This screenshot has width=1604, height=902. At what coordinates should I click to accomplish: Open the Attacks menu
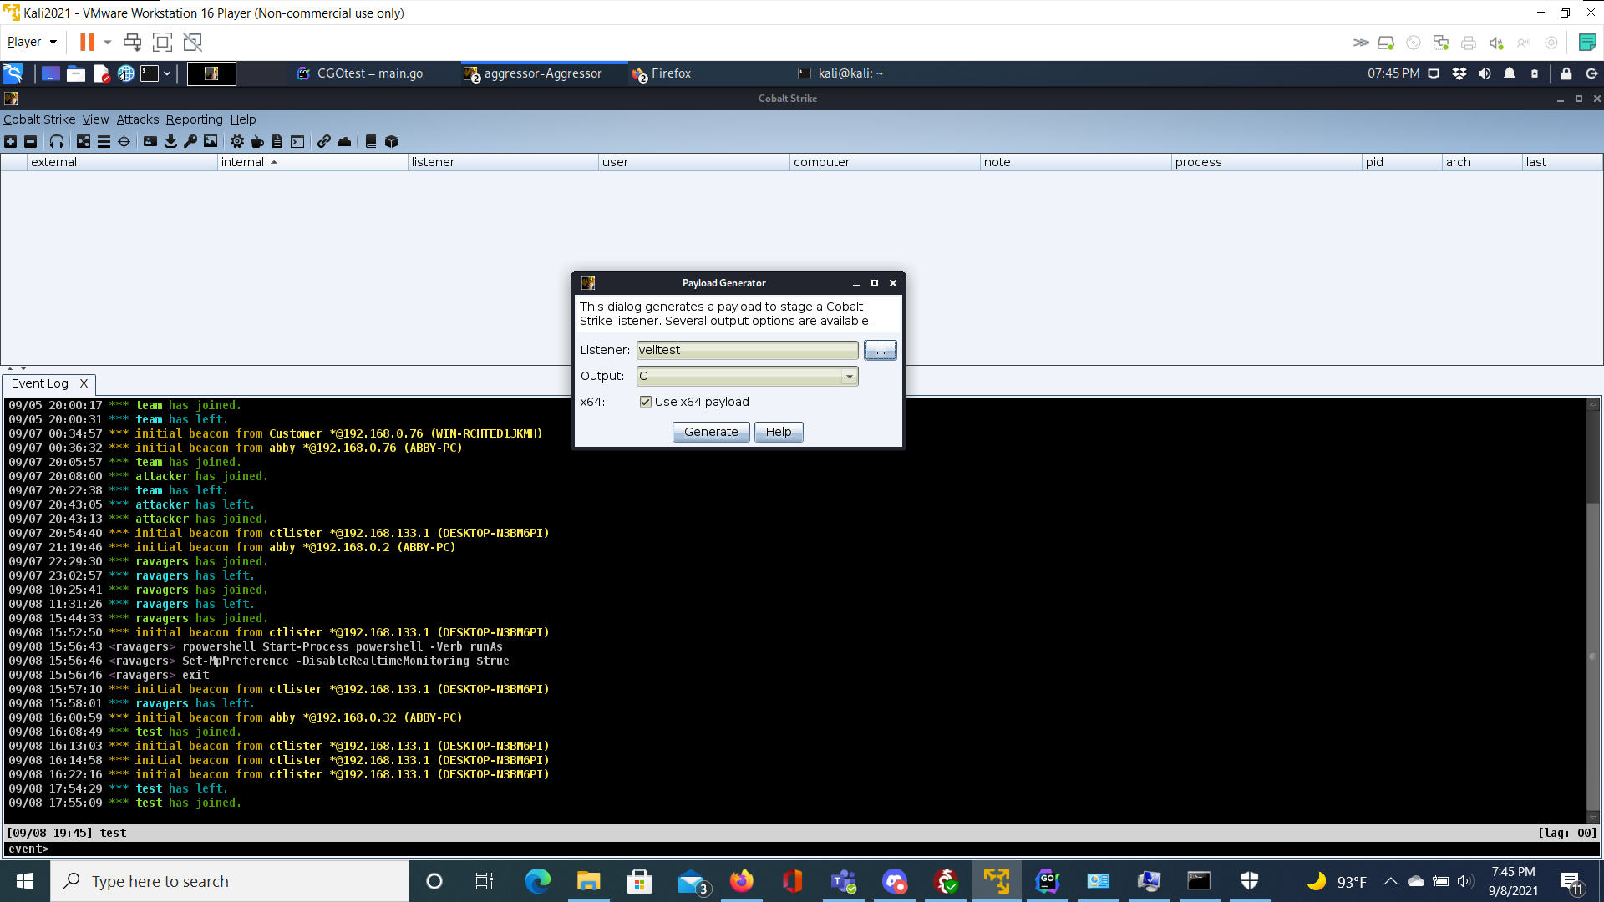137,119
